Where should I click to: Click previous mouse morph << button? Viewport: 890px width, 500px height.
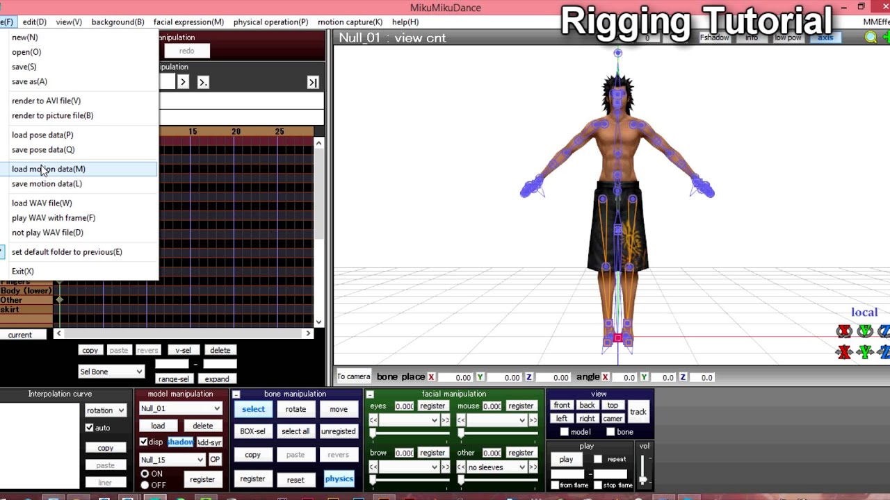(x=461, y=420)
